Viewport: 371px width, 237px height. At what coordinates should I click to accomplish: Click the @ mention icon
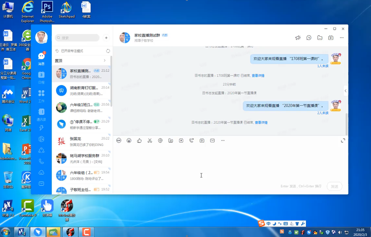(160, 140)
